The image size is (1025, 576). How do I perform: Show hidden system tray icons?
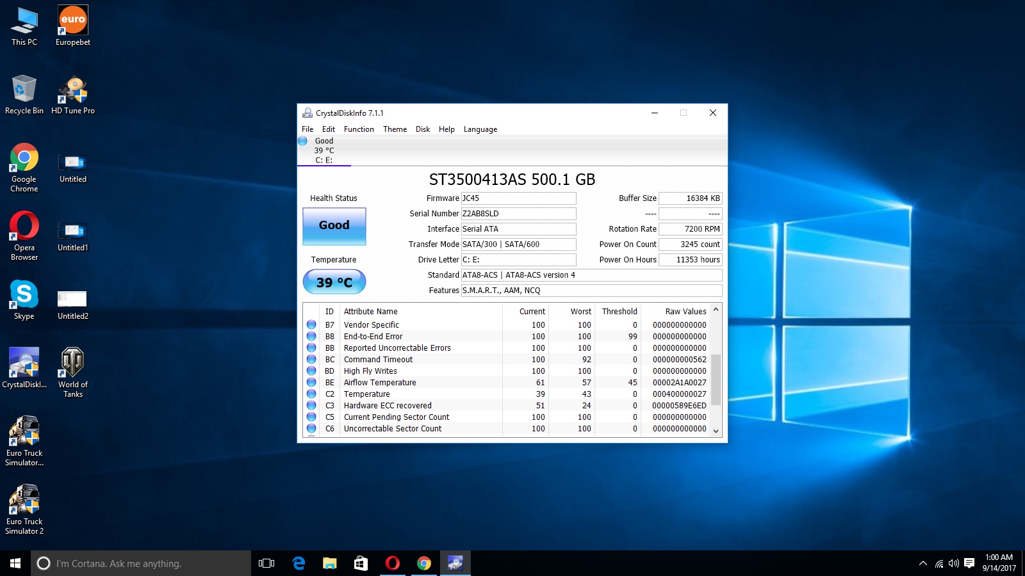coord(922,563)
